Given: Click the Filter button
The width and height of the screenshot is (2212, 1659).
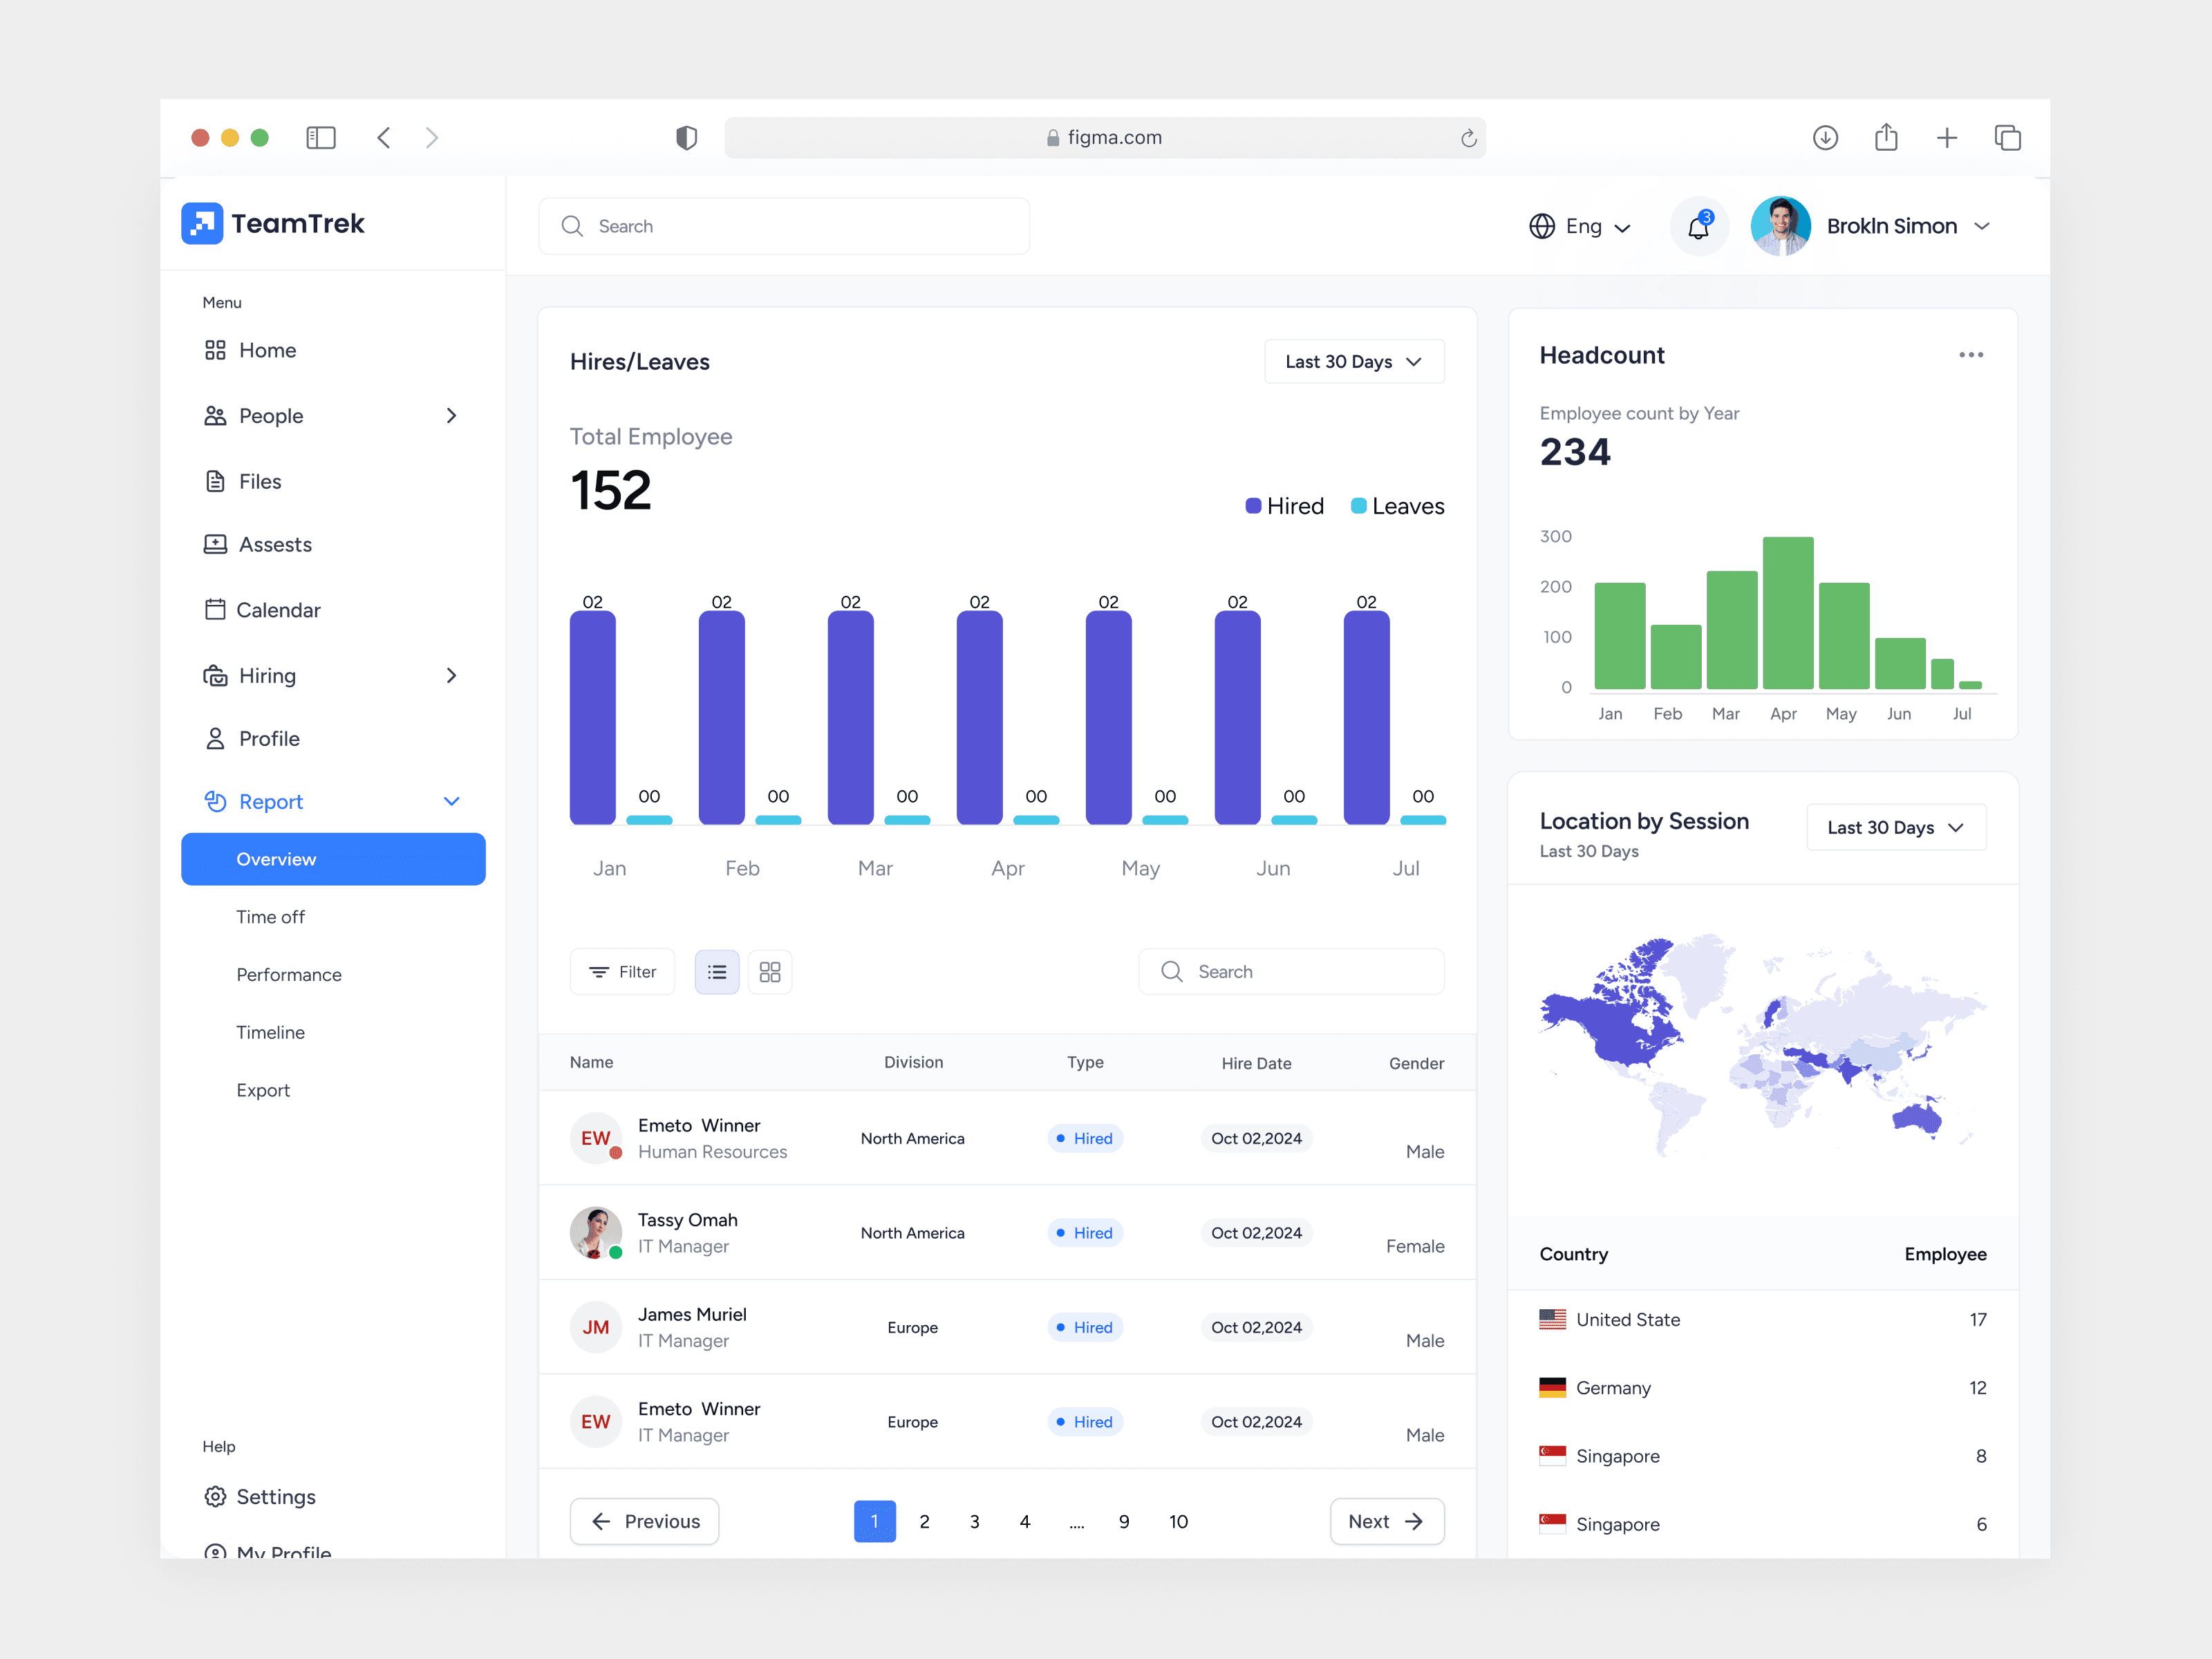Looking at the screenshot, I should 622,972.
